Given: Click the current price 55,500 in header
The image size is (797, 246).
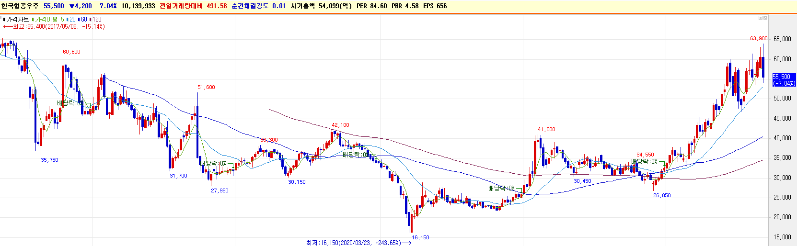Looking at the screenshot, I should [54, 6].
